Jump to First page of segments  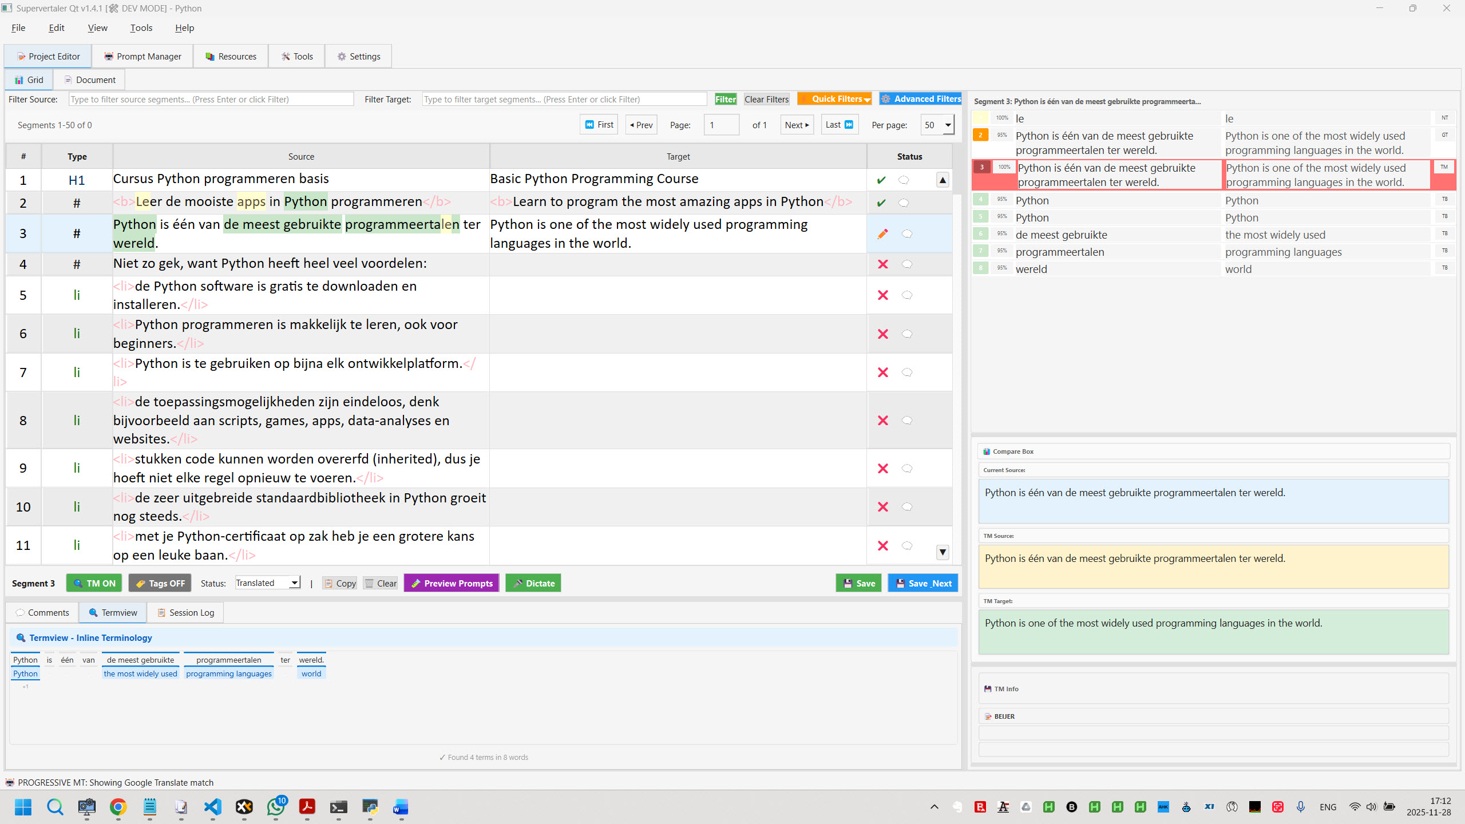pyautogui.click(x=599, y=125)
